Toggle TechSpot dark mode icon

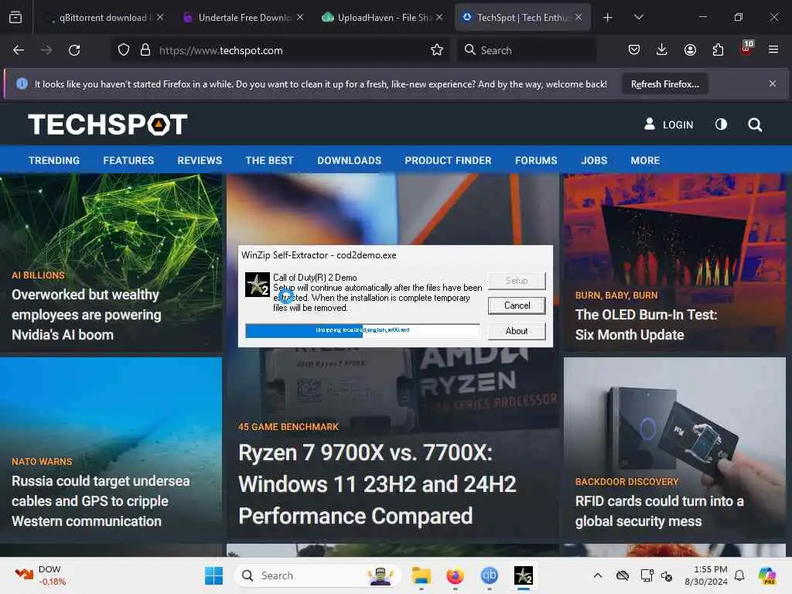coord(722,125)
